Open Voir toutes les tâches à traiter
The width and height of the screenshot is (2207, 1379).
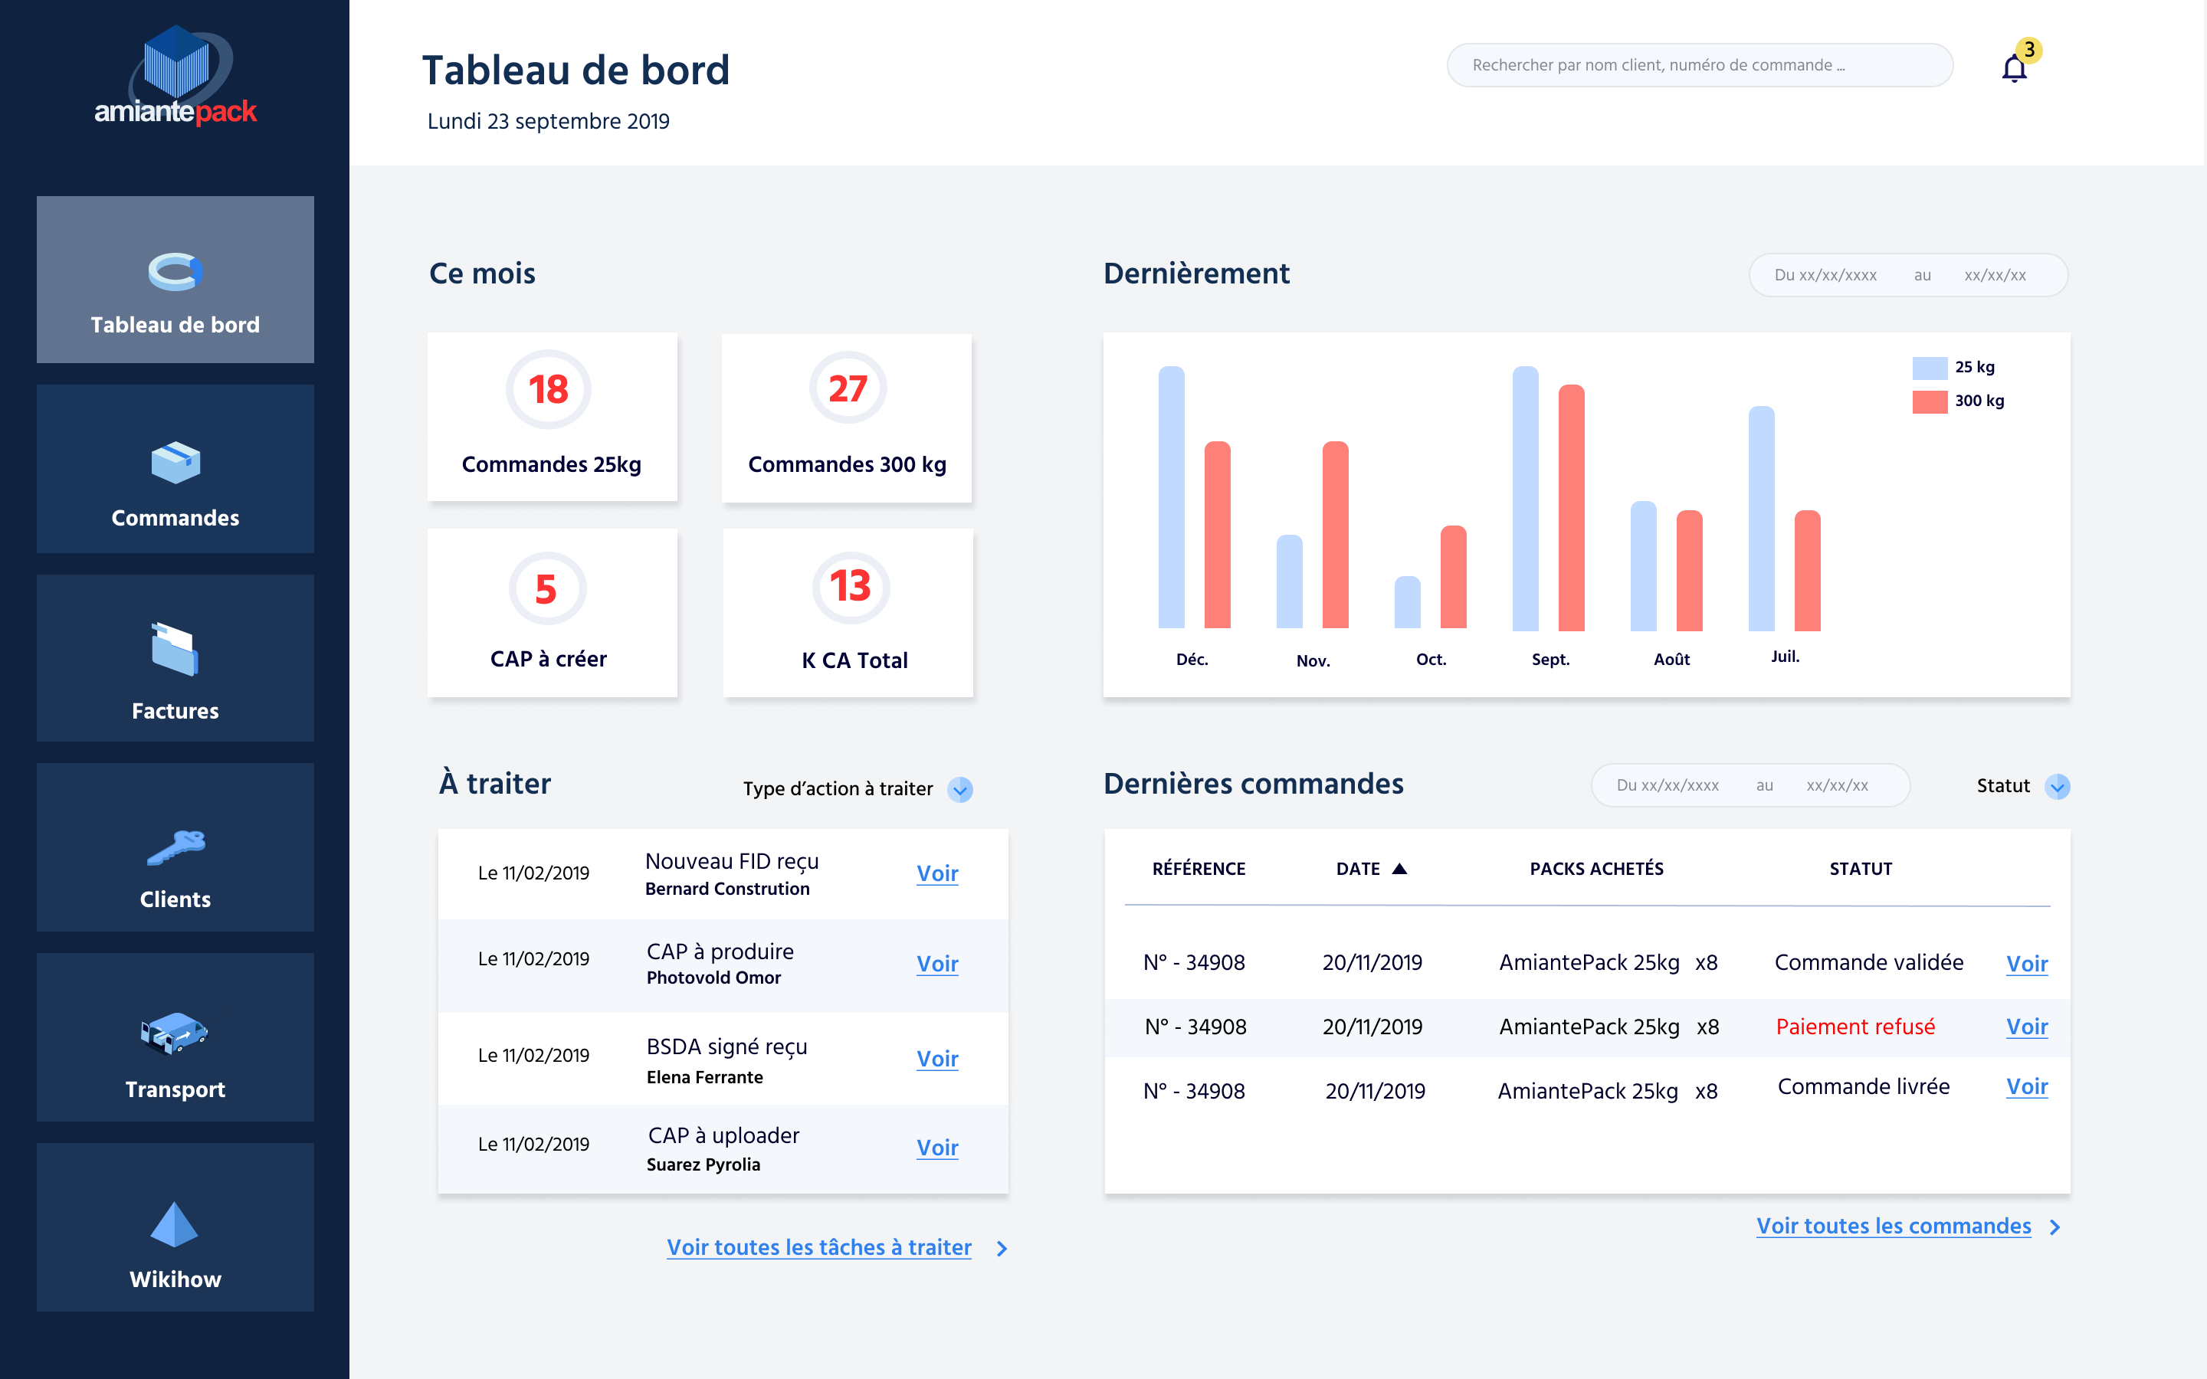pyautogui.click(x=819, y=1248)
